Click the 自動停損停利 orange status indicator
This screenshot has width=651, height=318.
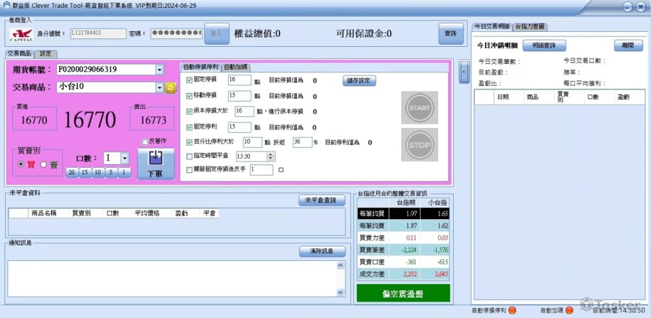click(x=512, y=310)
